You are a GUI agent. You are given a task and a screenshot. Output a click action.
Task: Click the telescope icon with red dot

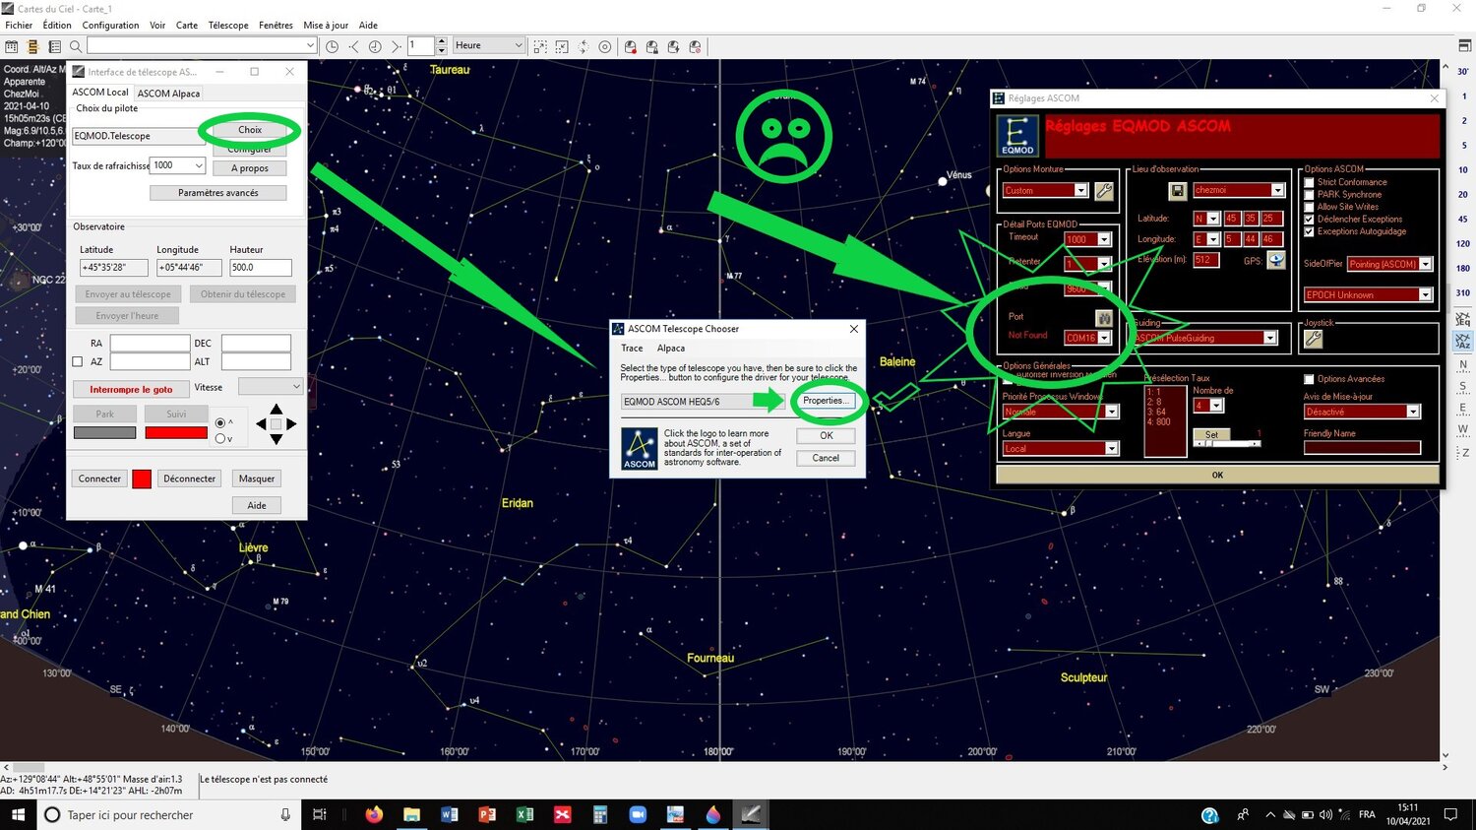coord(630,46)
